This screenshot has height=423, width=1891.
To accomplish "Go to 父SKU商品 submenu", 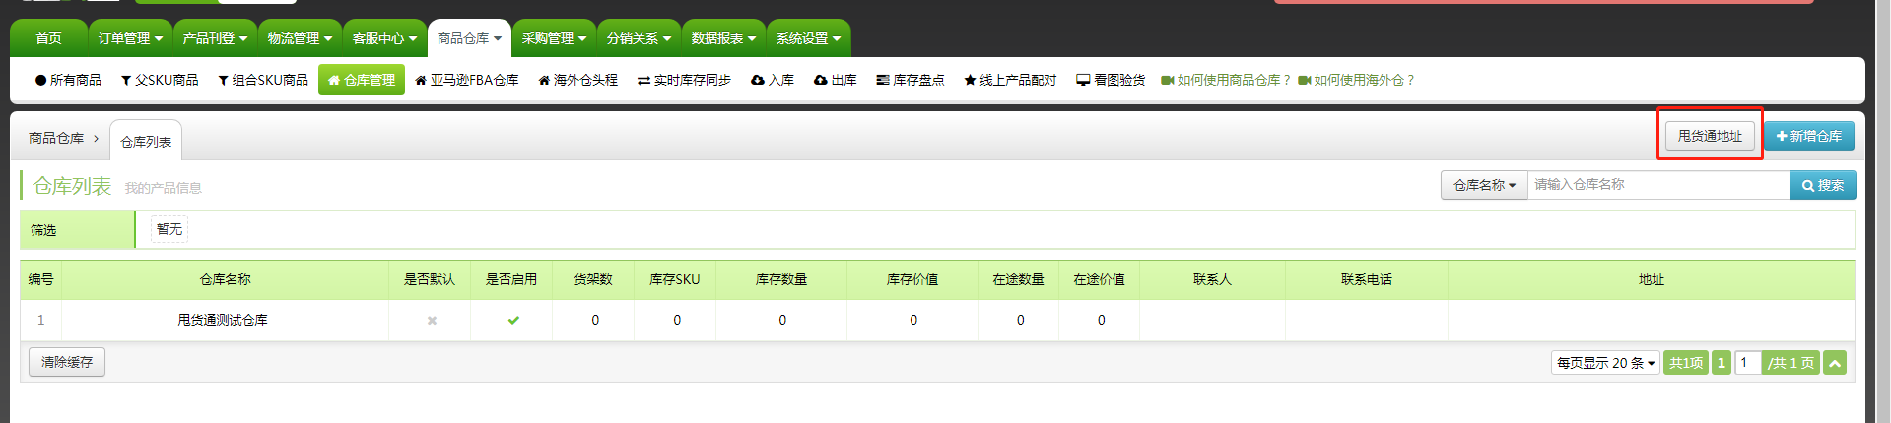I will pyautogui.click(x=160, y=80).
